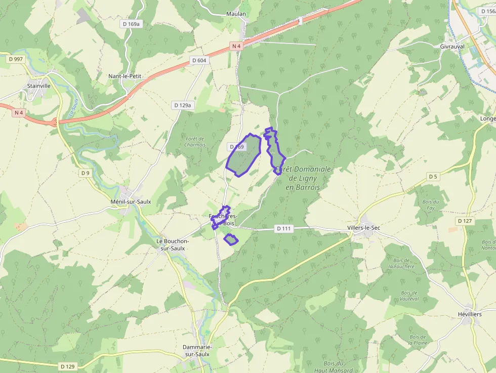The height and width of the screenshot is (373, 496).
Task: Select the D 169a road marker
Action: (131, 24)
